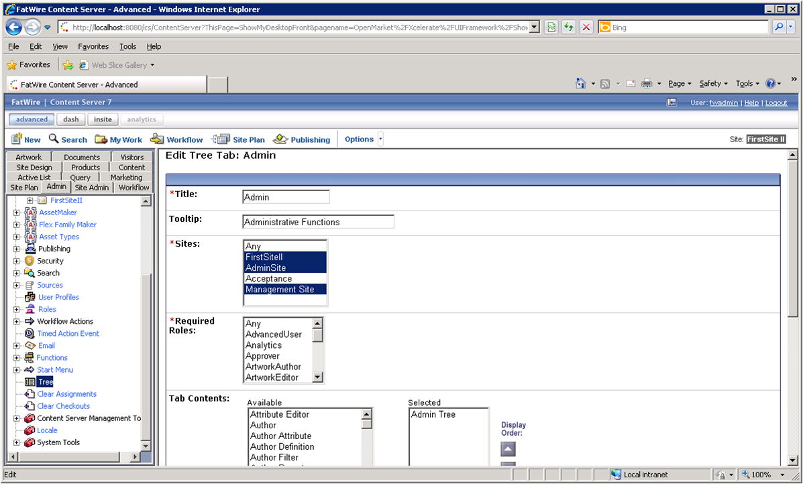Open the Options dropdown arrow
The image size is (803, 484).
click(380, 139)
